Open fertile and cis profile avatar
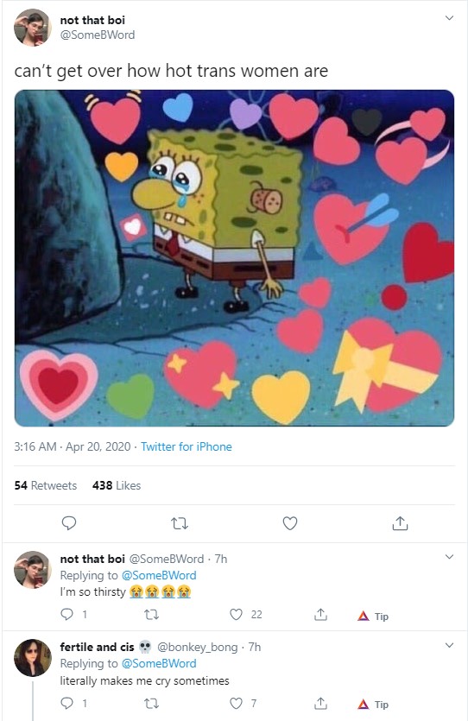Screen dimensions: 468x721 (x=33, y=658)
